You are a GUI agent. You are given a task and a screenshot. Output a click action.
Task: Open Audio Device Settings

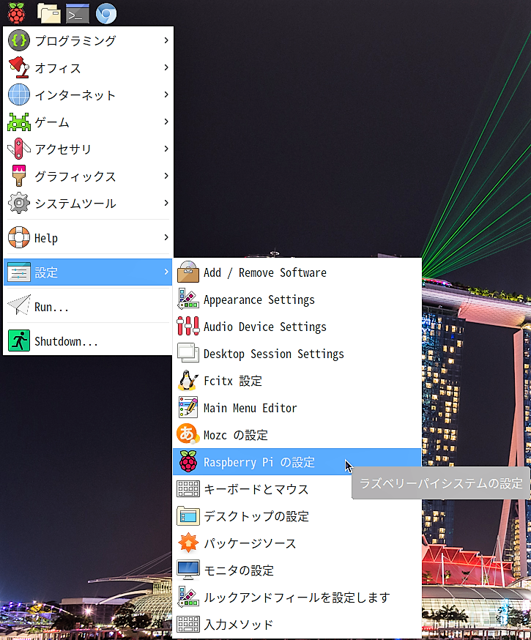tap(297, 327)
